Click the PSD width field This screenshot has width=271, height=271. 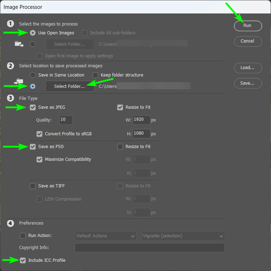pyautogui.click(x=142, y=159)
